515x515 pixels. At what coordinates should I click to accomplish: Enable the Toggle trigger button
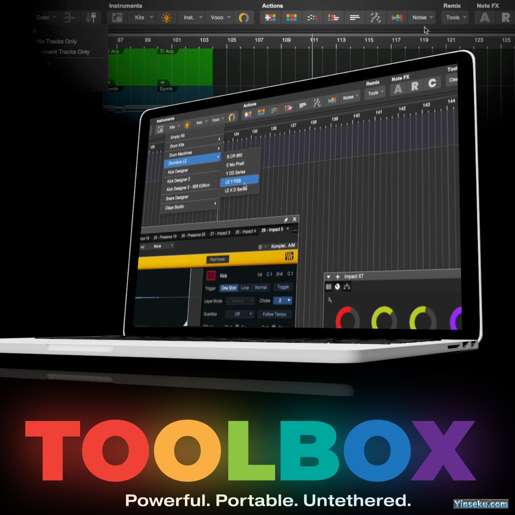[283, 287]
